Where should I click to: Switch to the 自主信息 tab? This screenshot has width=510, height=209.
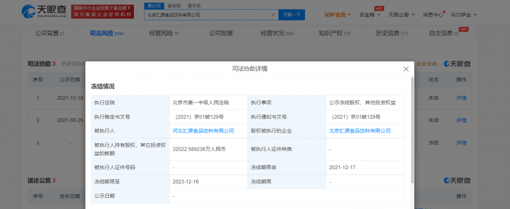[444, 33]
